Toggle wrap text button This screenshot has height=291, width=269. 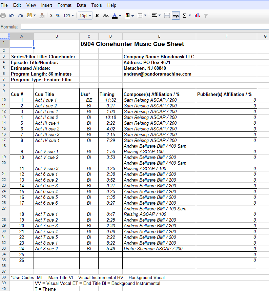click(x=175, y=16)
